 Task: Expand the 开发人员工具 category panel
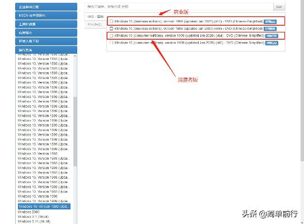pos(46,41)
